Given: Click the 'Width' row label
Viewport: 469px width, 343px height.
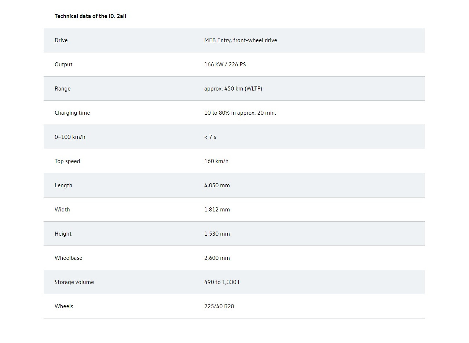Looking at the screenshot, I should [x=62, y=210].
